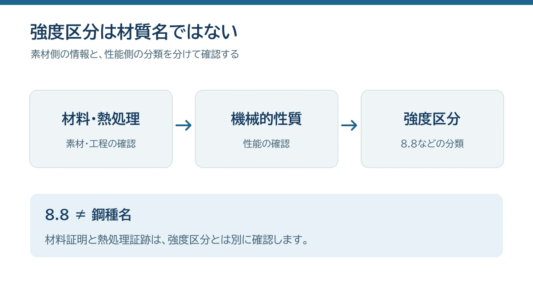
Task: Select the 機械的性質 card heading
Action: (266, 119)
